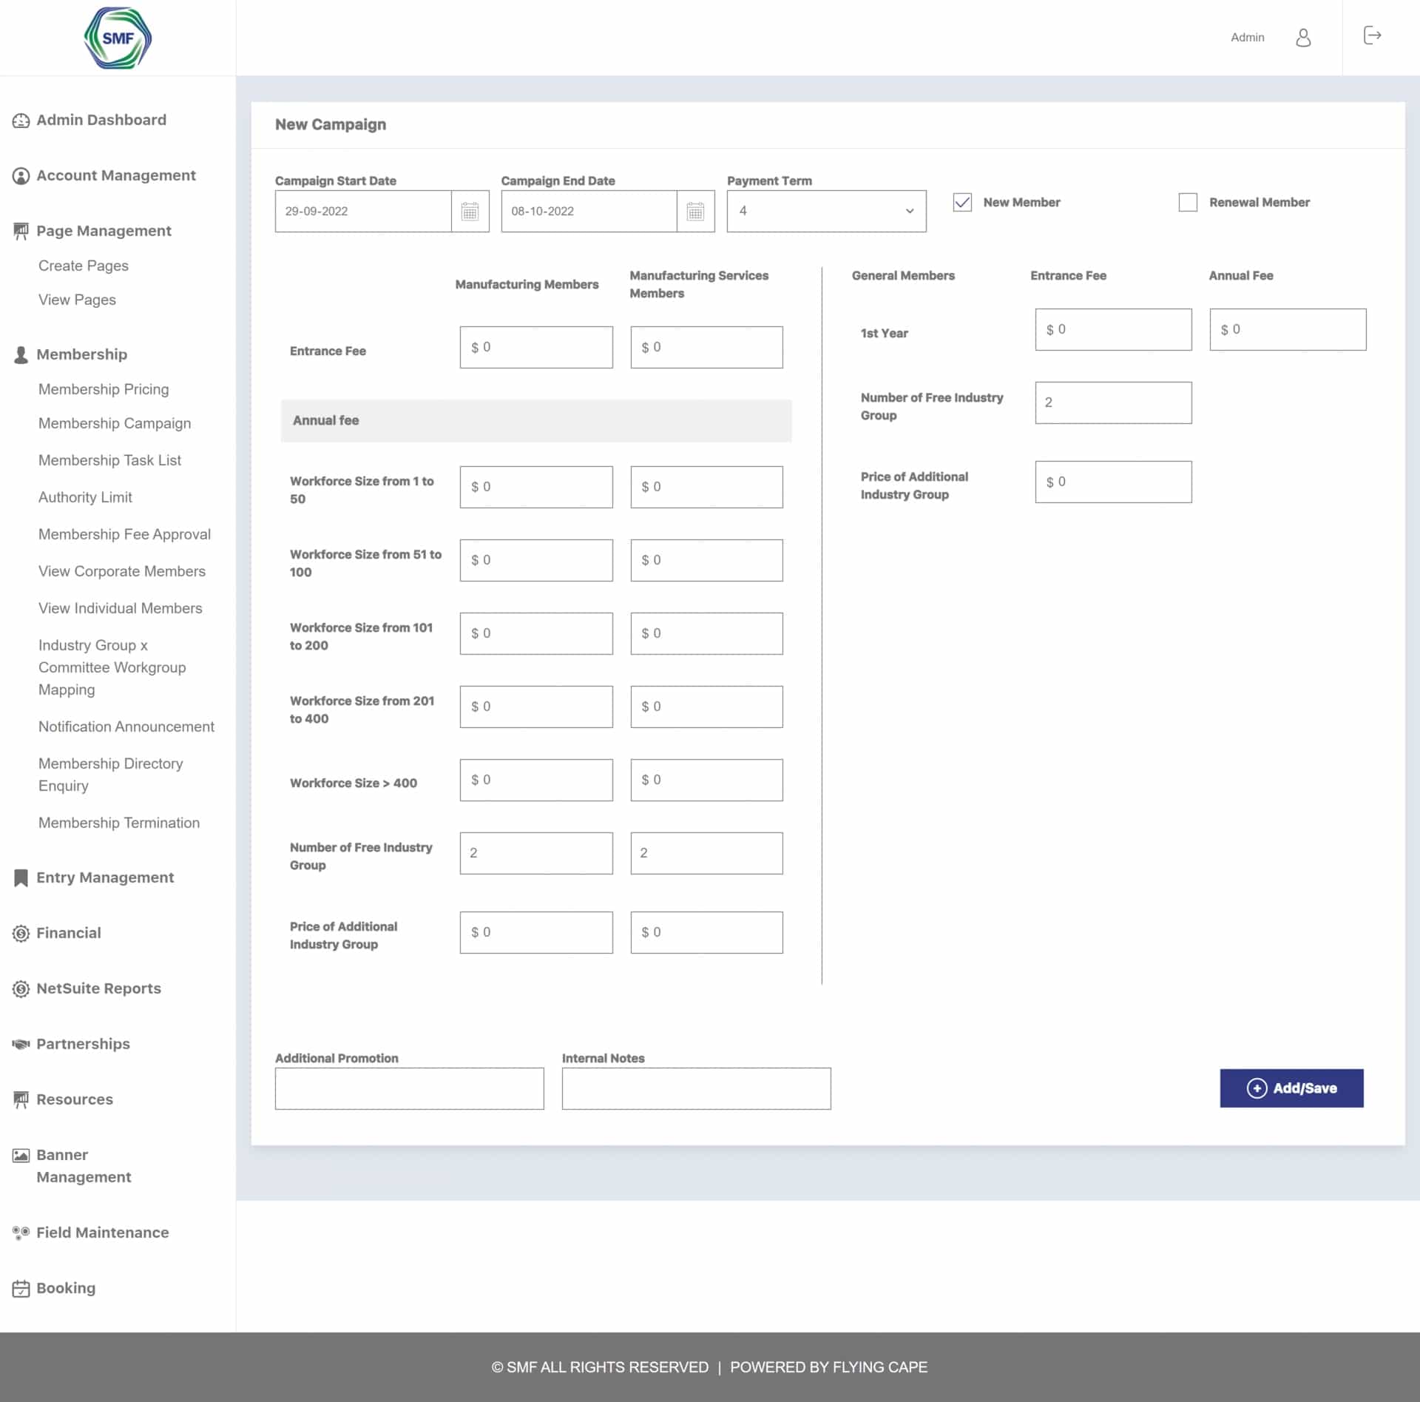
Task: Click the Campaign End Date field
Action: point(589,211)
